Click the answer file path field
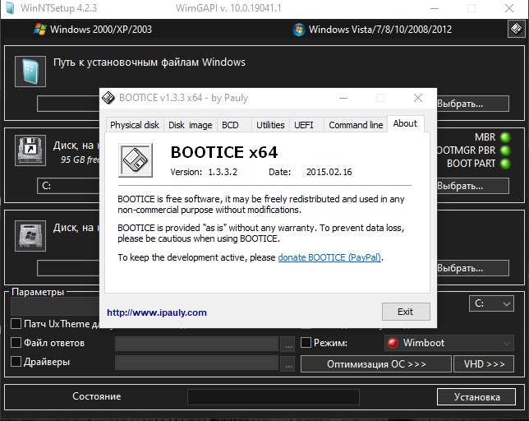The width and height of the screenshot is (529, 421). (x=196, y=344)
